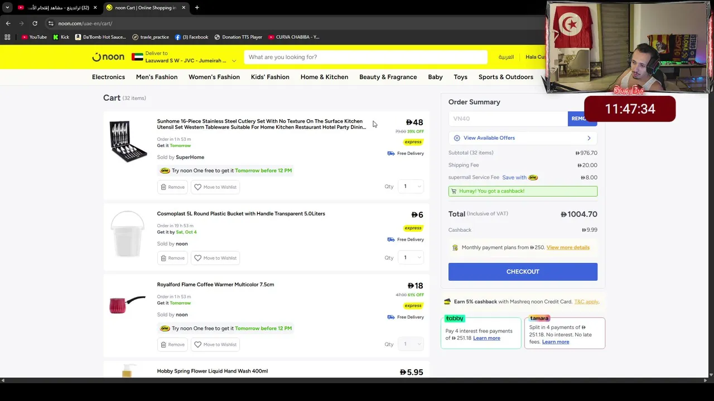Expand the delivery address dropdown
The height and width of the screenshot is (401, 714).
(x=234, y=61)
